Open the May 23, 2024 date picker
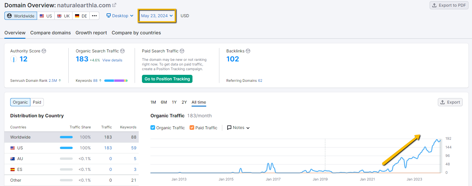The height and width of the screenshot is (186, 472). [x=157, y=16]
